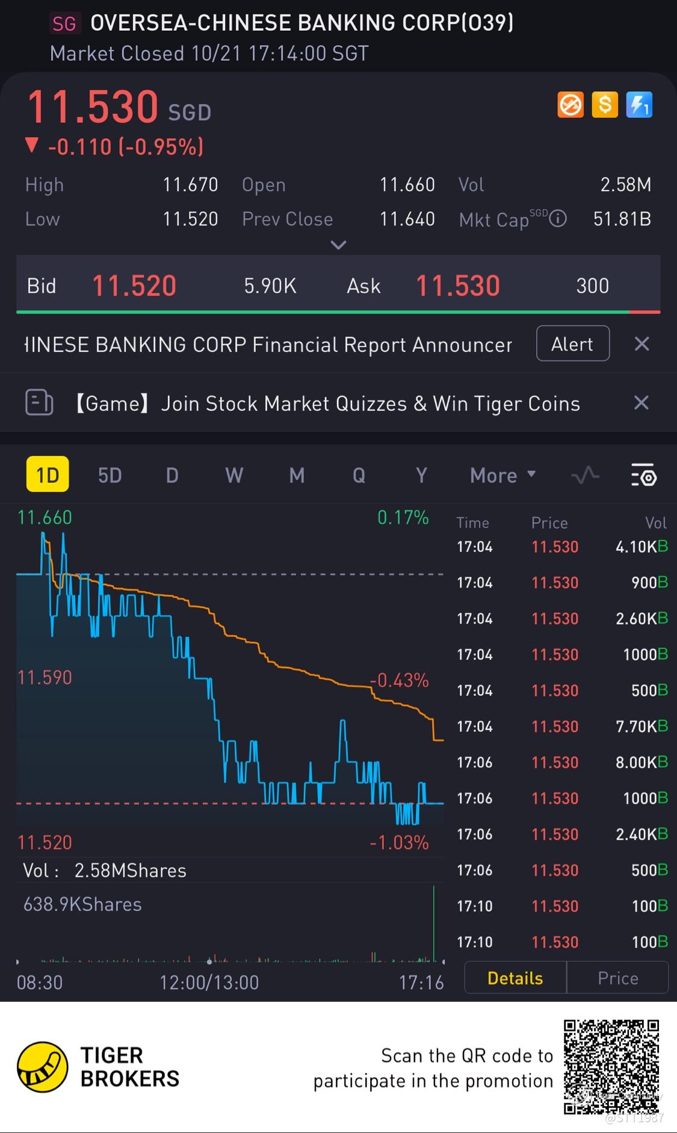Tap the Vol: 2.58MShares label

(105, 870)
